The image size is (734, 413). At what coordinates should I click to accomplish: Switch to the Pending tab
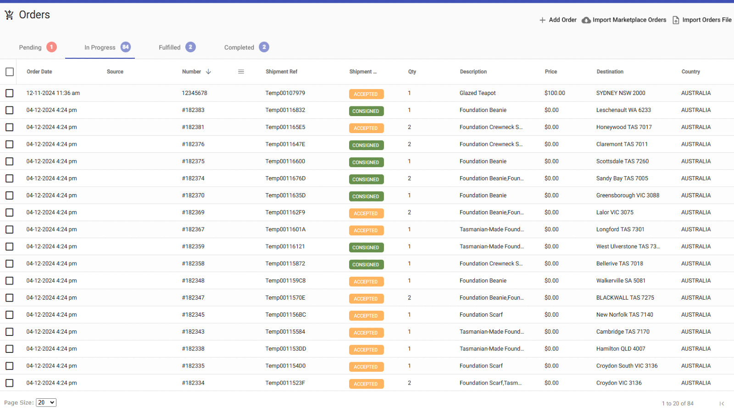[30, 48]
